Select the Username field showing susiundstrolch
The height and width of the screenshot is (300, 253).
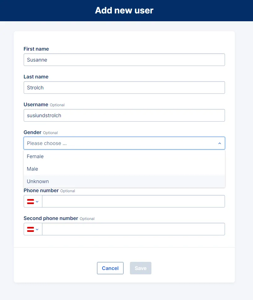[x=124, y=115]
